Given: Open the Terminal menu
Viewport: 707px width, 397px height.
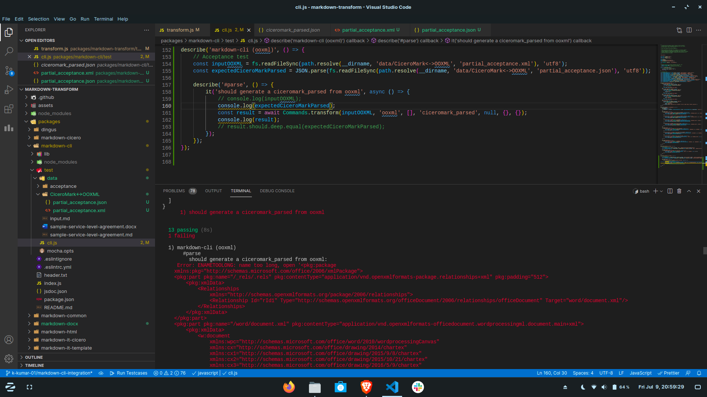Looking at the screenshot, I should point(103,19).
